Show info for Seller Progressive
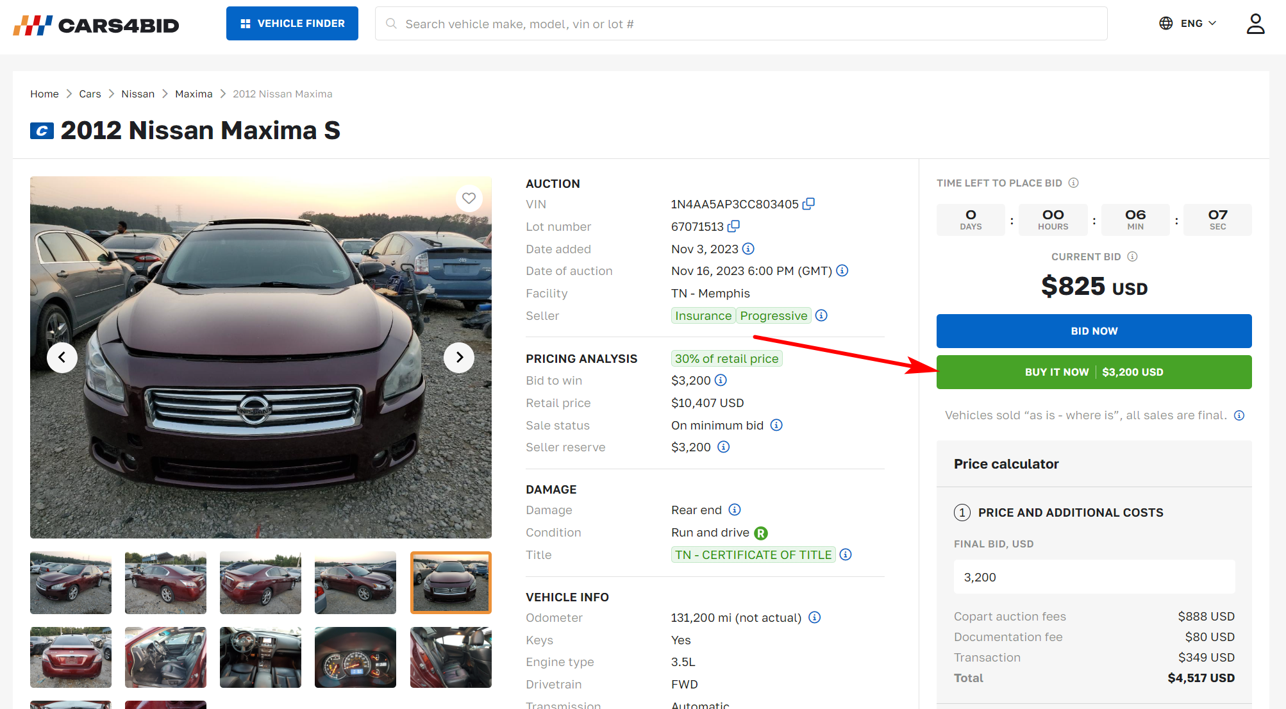 (x=821, y=315)
